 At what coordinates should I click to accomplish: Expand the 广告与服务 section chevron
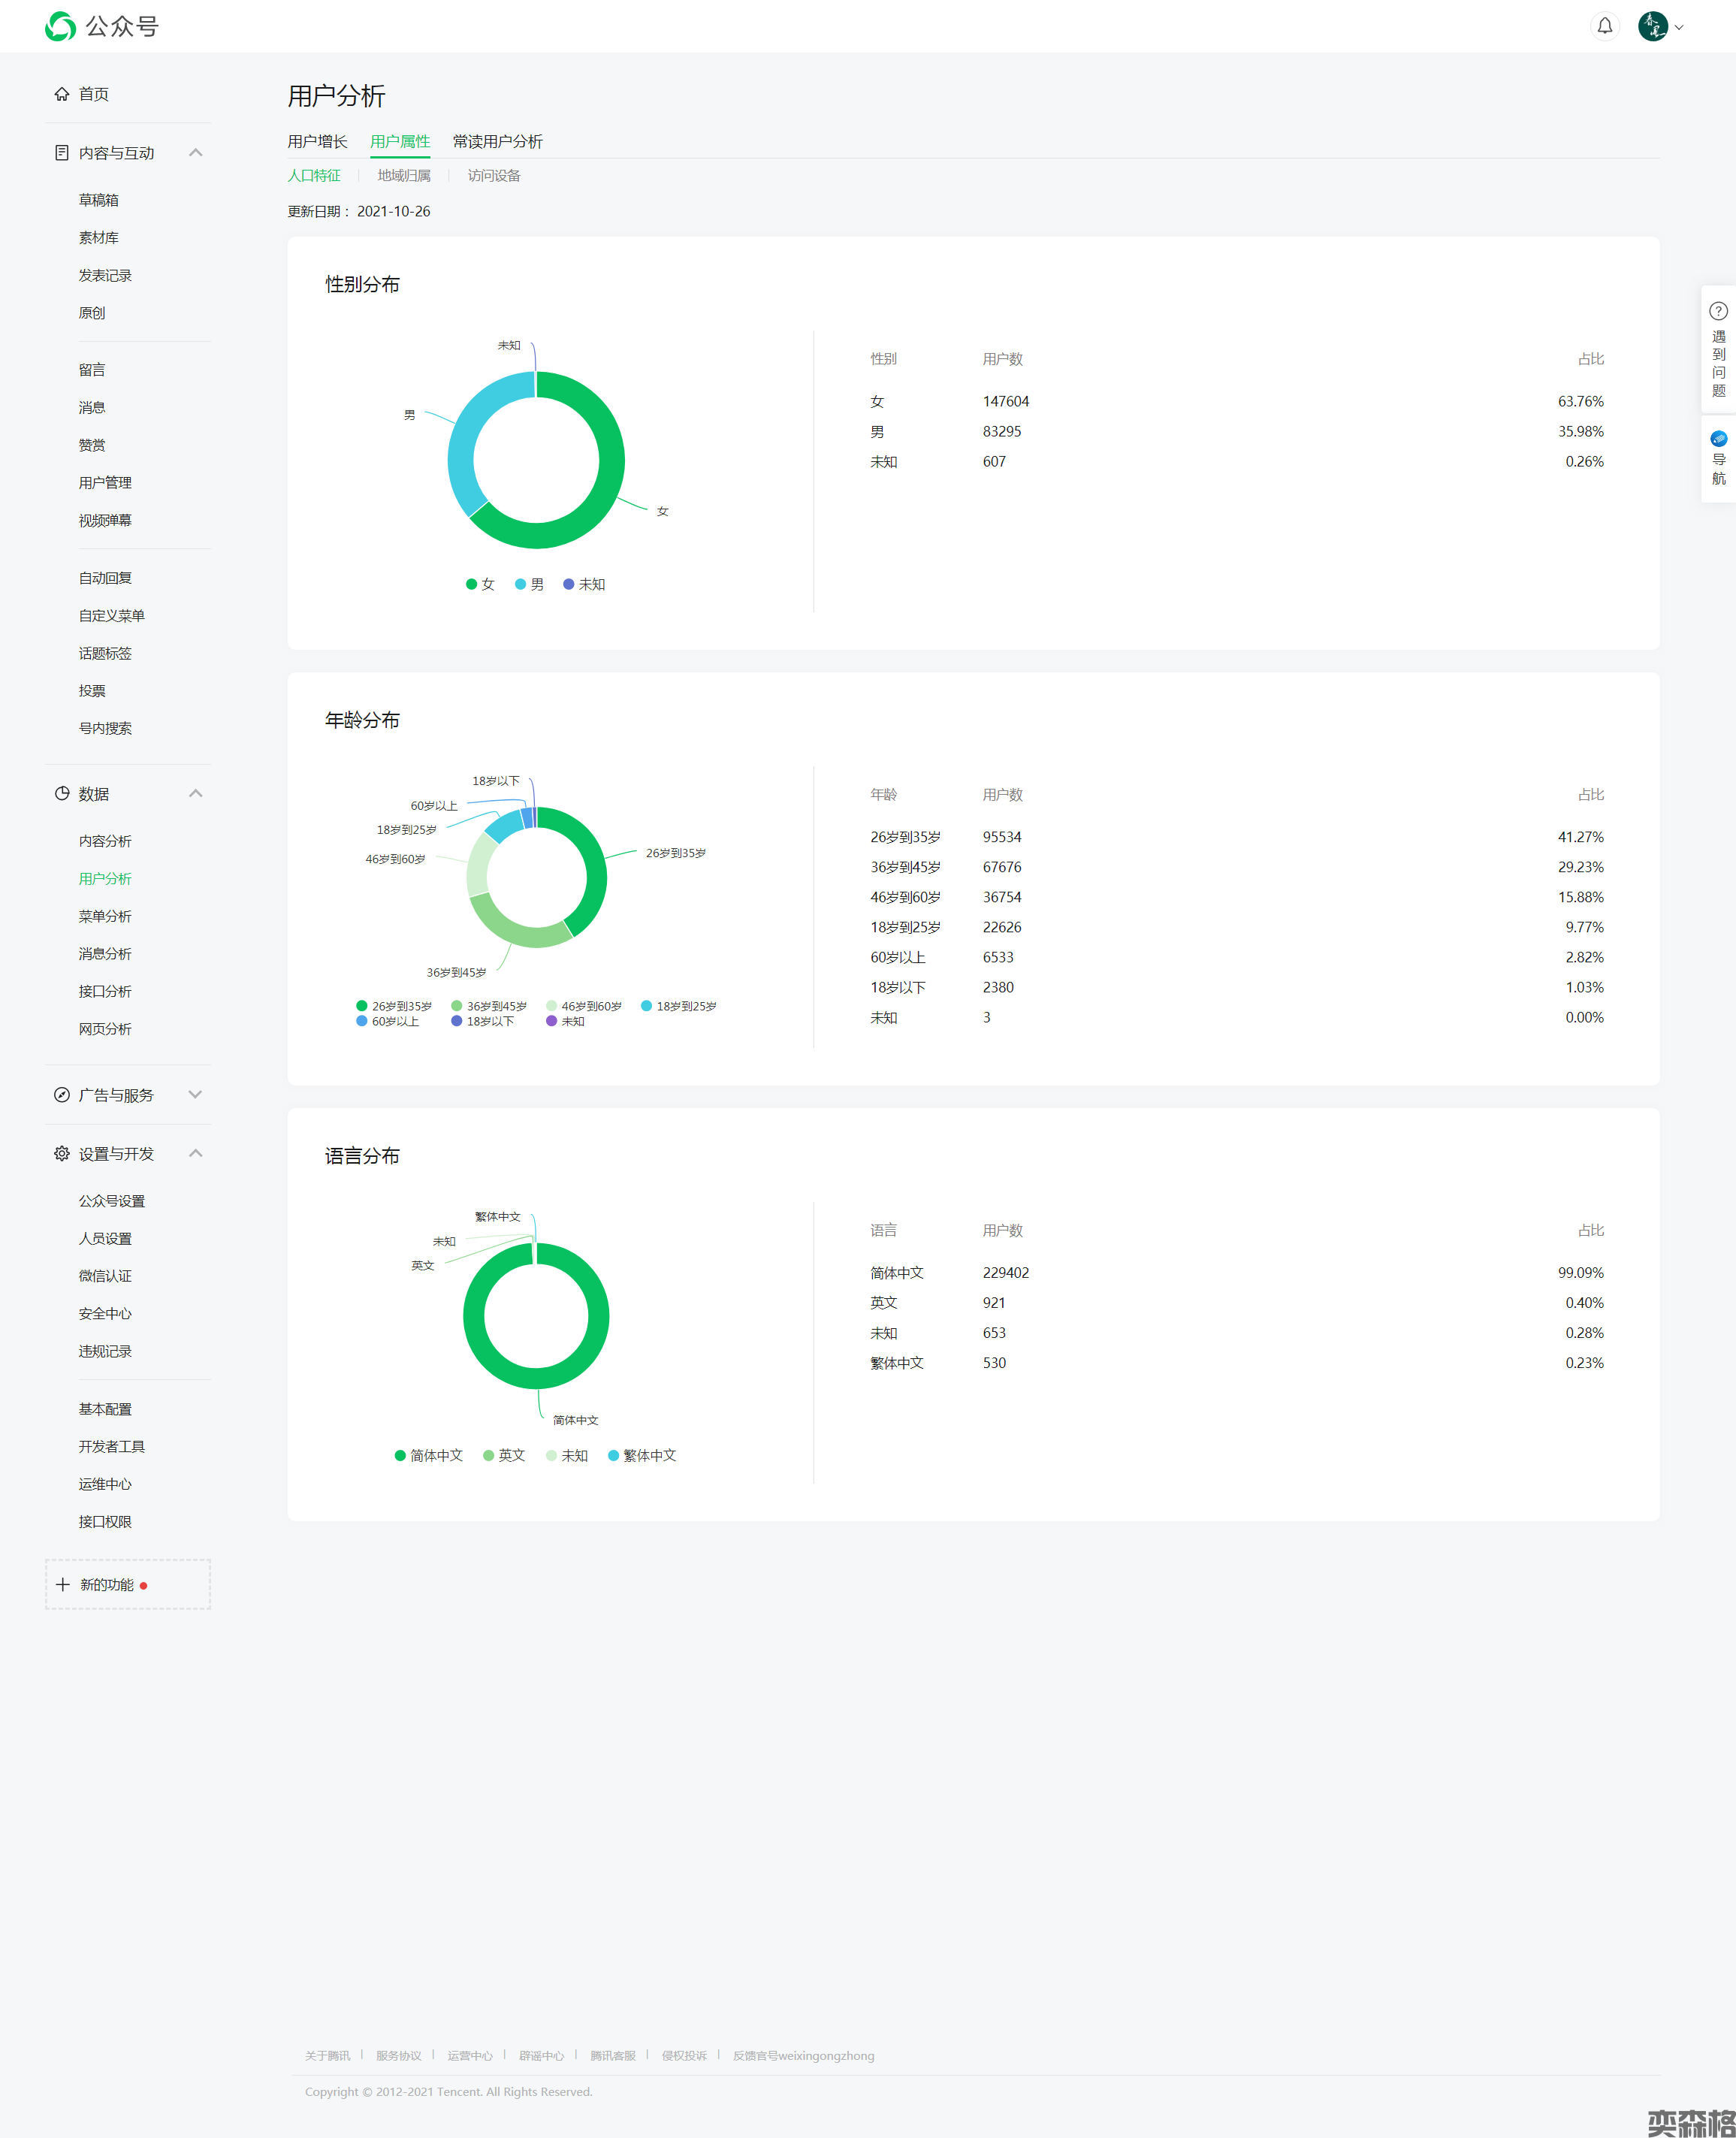[x=196, y=1095]
